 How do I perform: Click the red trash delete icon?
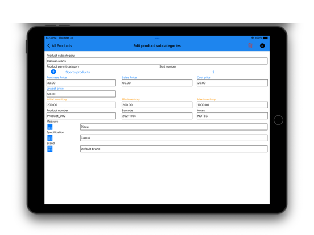pos(250,45)
